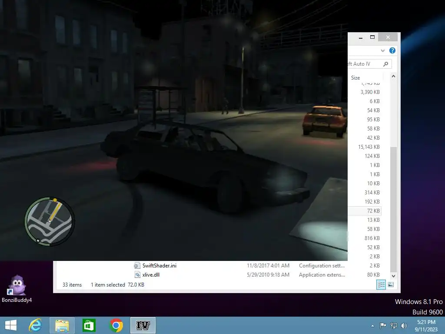Maximize the Explorer window
The height and width of the screenshot is (334, 445).
(x=372, y=37)
